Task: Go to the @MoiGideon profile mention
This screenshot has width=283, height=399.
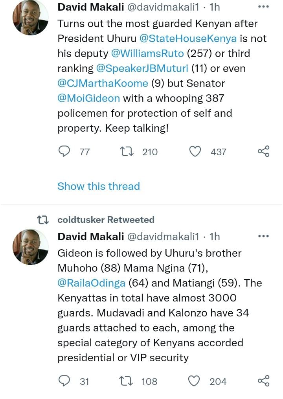Action: coord(89,98)
